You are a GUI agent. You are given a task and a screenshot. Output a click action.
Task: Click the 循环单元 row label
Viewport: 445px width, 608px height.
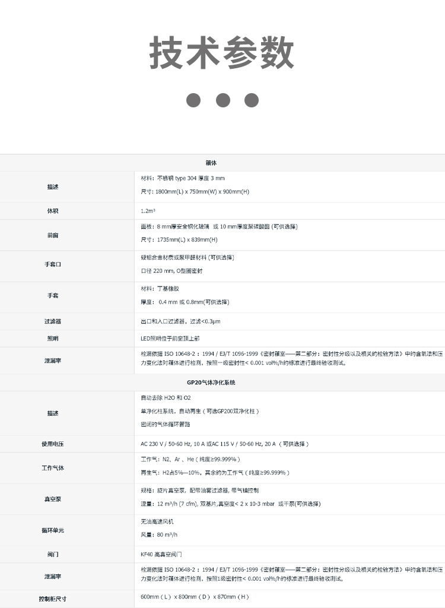coord(53,530)
